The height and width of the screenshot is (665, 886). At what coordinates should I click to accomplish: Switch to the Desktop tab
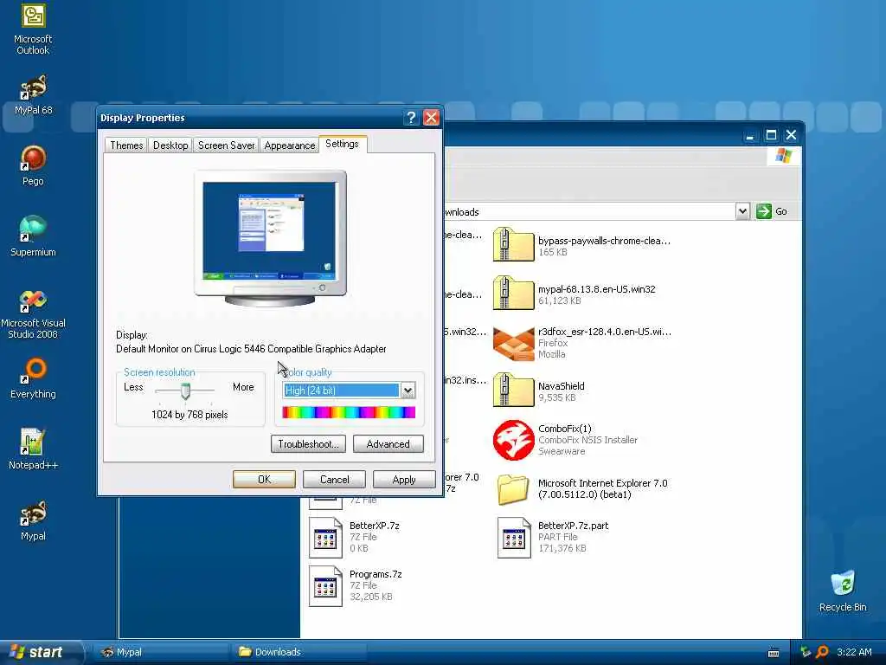pyautogui.click(x=170, y=145)
